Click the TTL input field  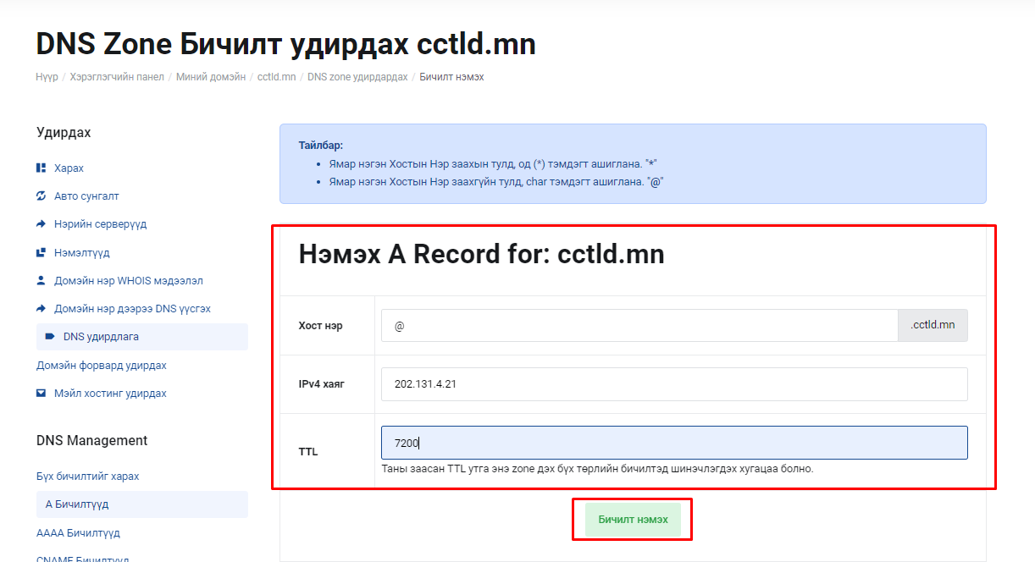[x=674, y=443]
